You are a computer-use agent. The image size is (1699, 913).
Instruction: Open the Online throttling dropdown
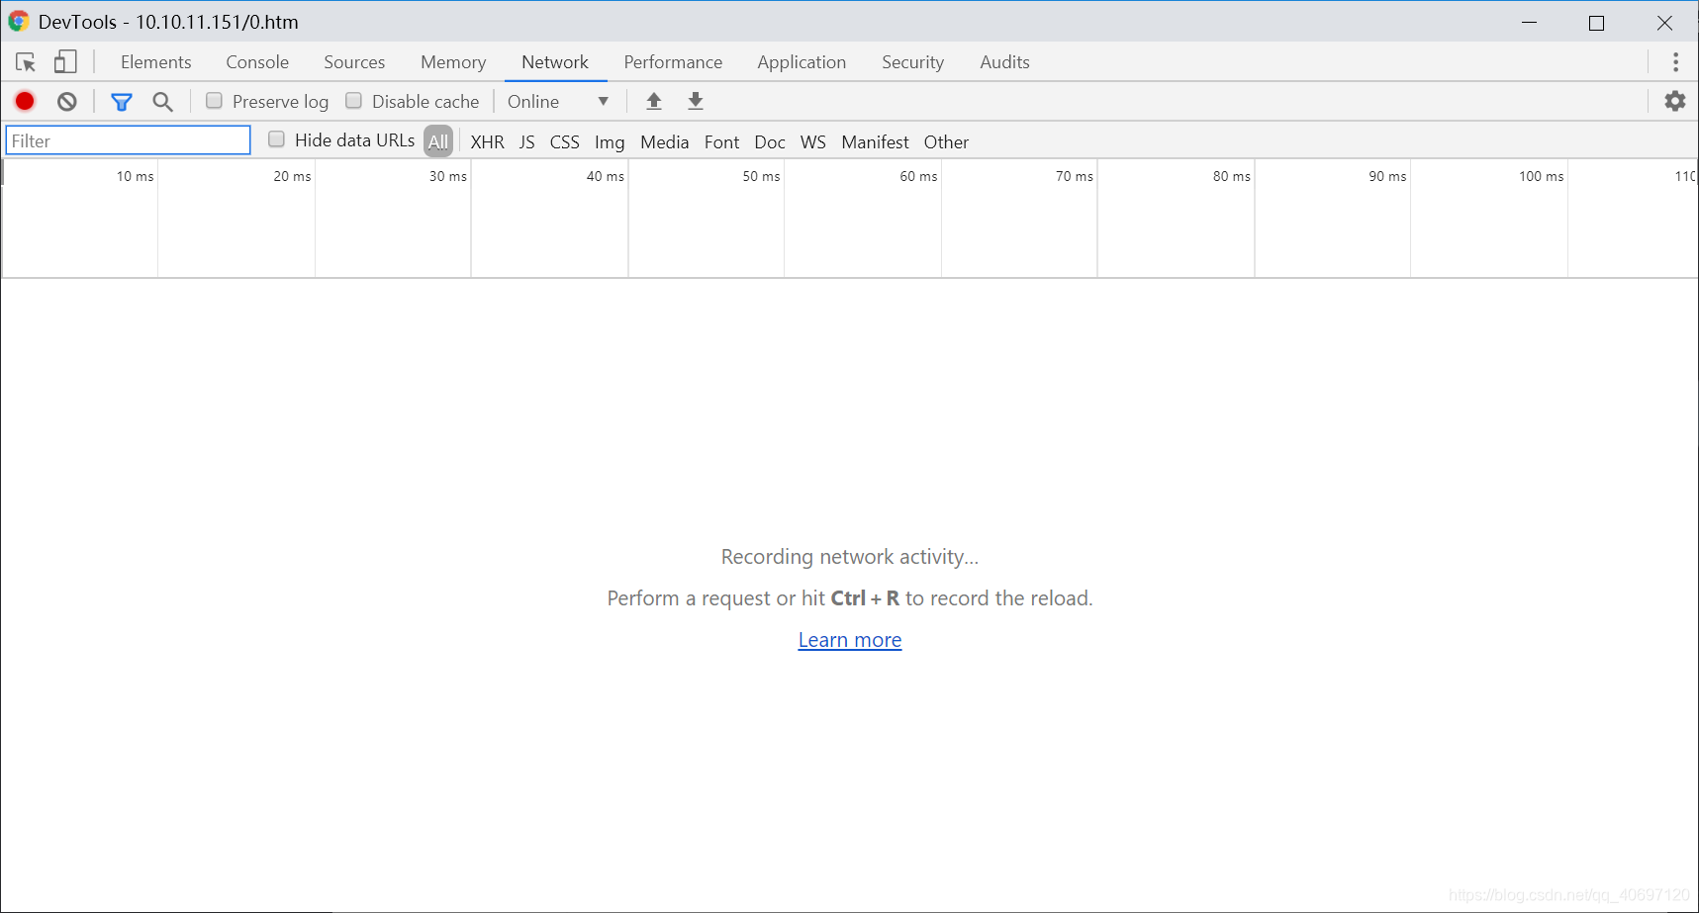(x=558, y=101)
